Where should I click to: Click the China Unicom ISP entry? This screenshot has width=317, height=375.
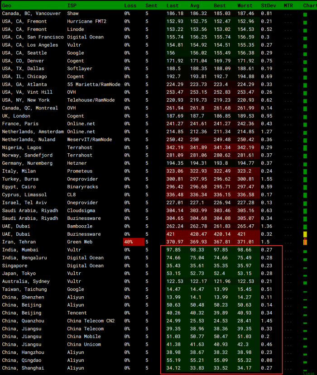click(x=84, y=344)
